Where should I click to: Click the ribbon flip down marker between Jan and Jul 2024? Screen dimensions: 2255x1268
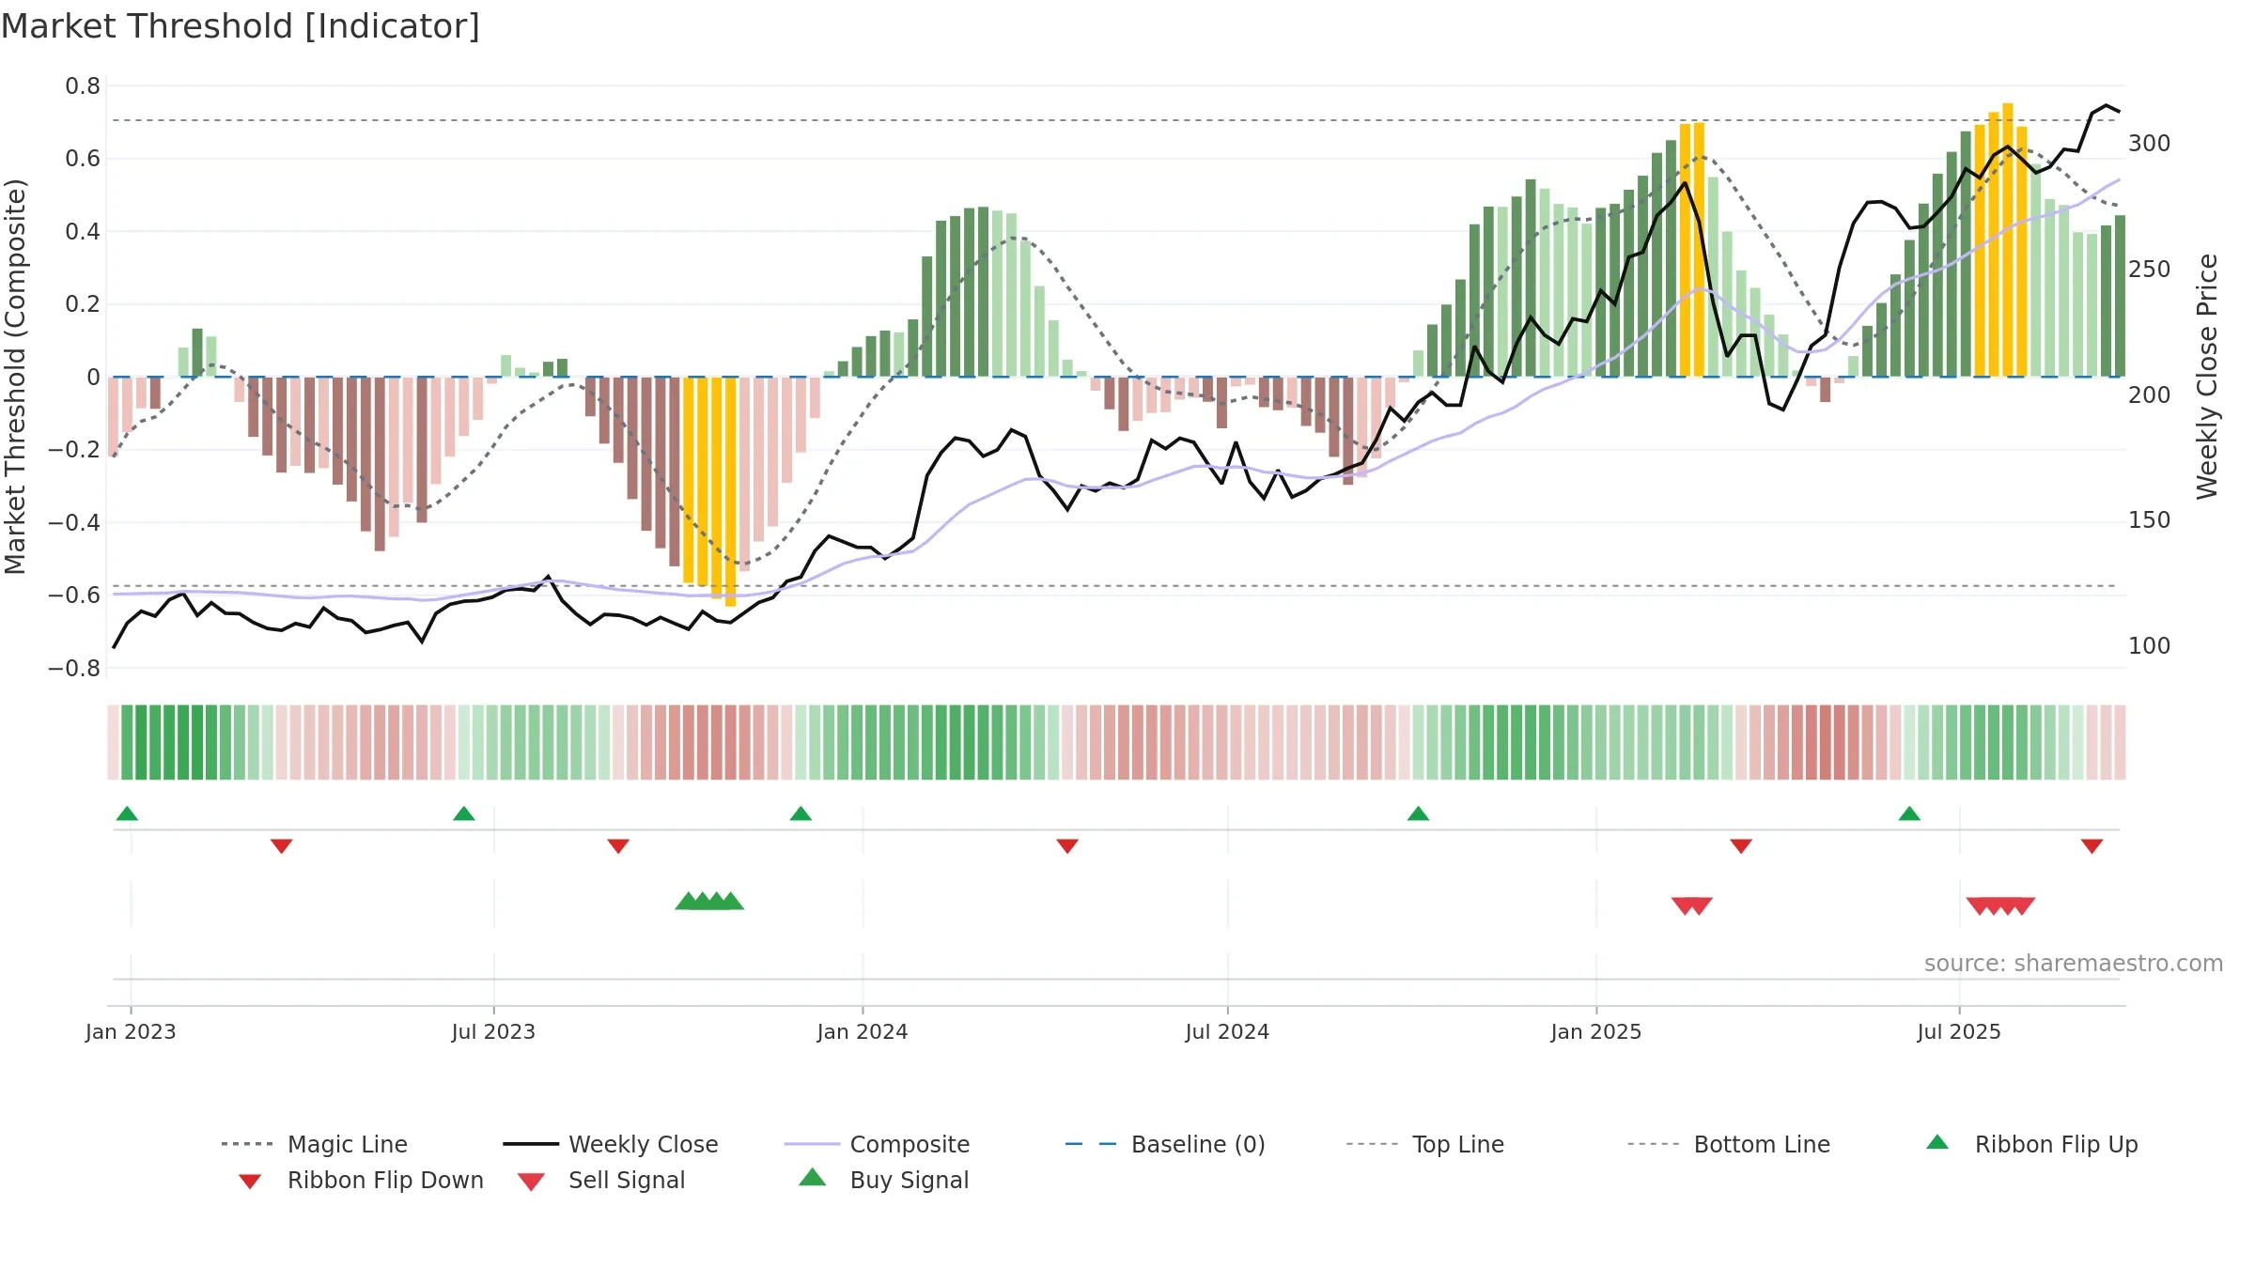tap(1067, 846)
